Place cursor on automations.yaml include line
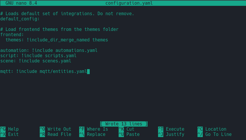This screenshot has height=140, width=246. 49,50
